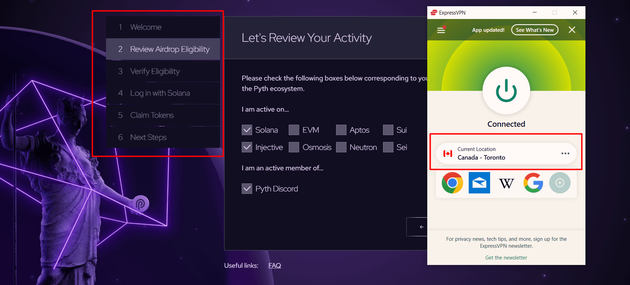630x285 pixels.
Task: Open location options three-dot menu
Action: [x=565, y=153]
